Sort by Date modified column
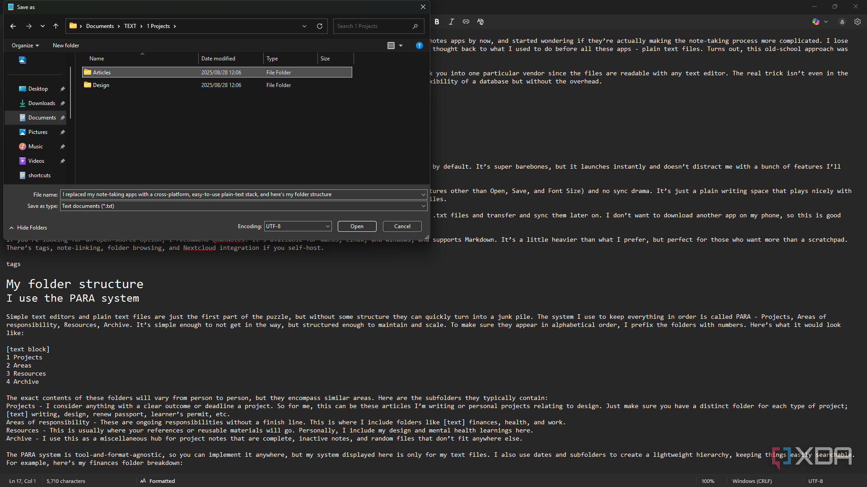867x487 pixels. pyautogui.click(x=231, y=59)
